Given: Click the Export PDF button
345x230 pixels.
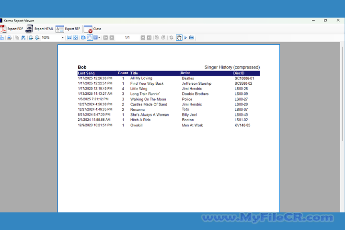Looking at the screenshot, I should pyautogui.click(x=11, y=29).
